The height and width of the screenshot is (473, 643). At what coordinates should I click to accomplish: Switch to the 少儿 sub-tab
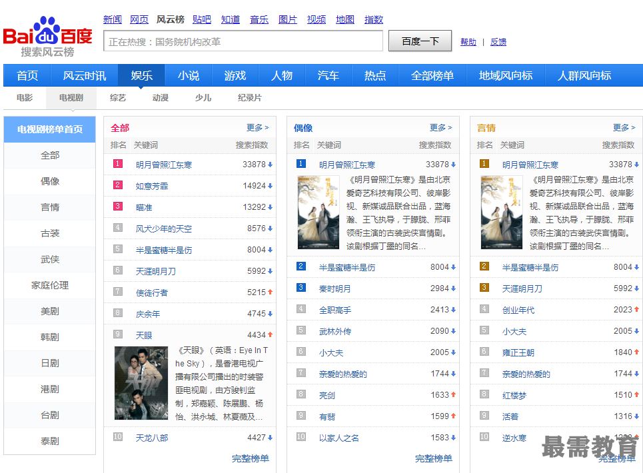click(203, 97)
